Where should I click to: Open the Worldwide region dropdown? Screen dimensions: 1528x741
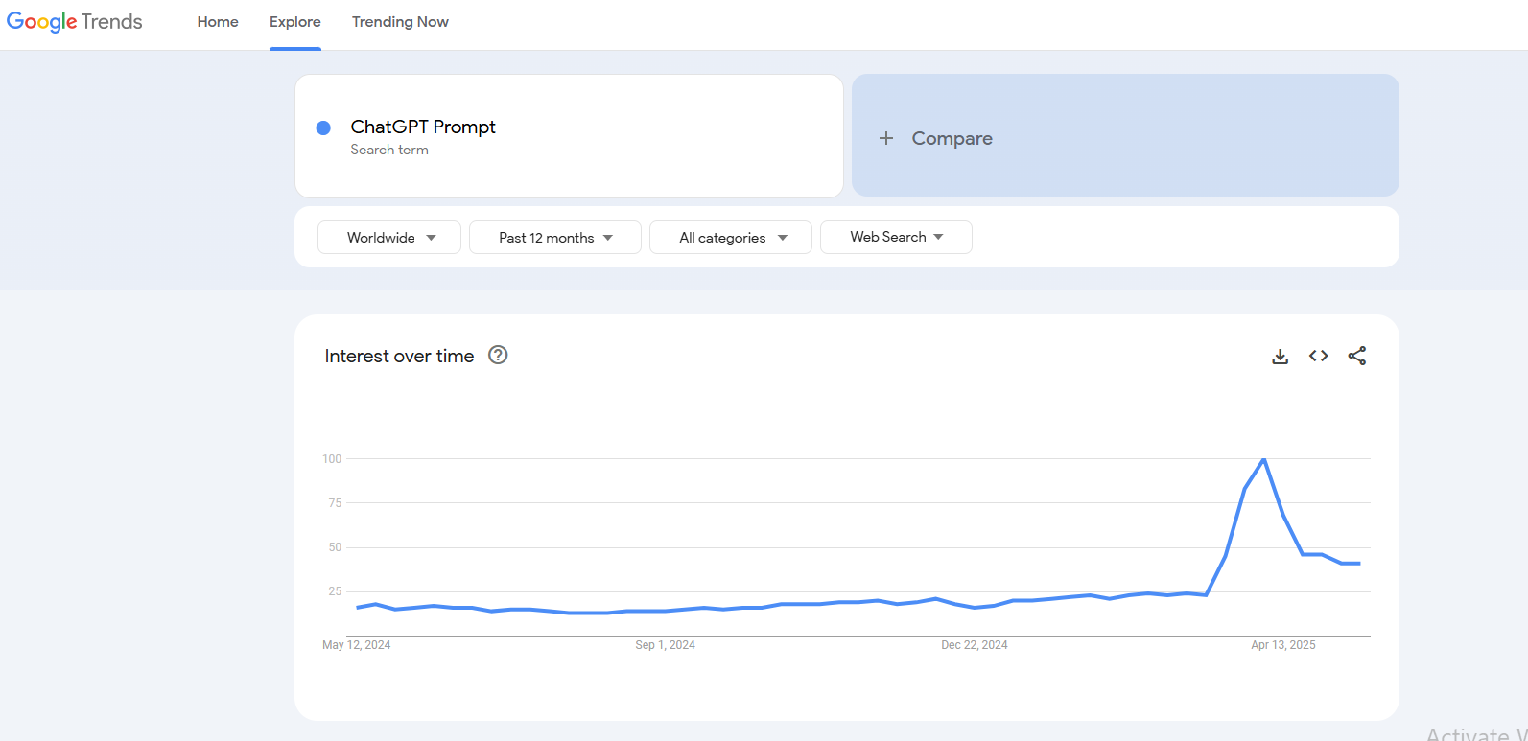pos(389,237)
